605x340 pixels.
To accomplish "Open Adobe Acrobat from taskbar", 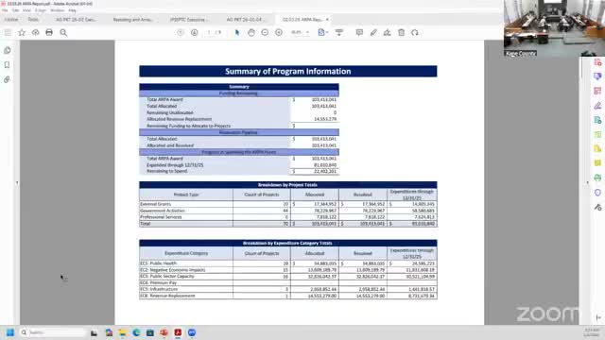I will point(178,332).
